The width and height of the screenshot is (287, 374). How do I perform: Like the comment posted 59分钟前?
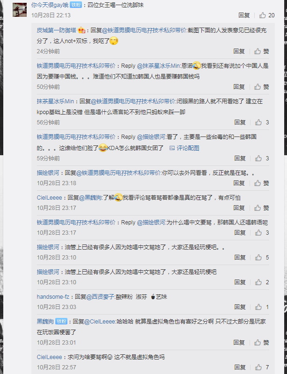[262, 158]
